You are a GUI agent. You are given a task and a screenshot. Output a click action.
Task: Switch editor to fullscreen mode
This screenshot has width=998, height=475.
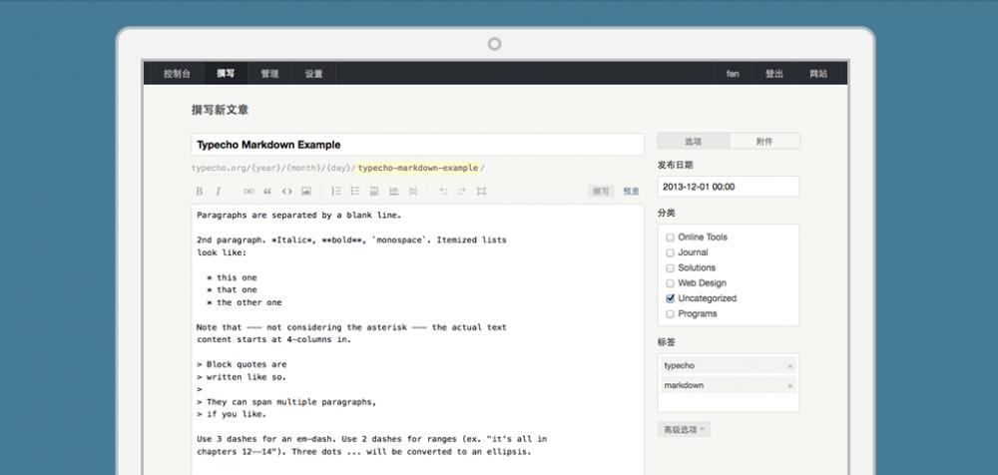(481, 191)
